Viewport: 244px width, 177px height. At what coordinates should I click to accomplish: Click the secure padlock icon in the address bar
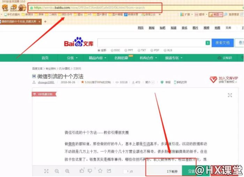(x=32, y=8)
